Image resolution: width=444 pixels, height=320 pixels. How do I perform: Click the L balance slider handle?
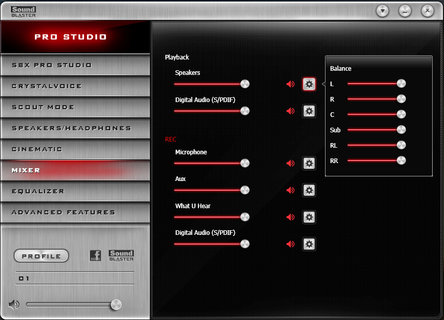(401, 84)
